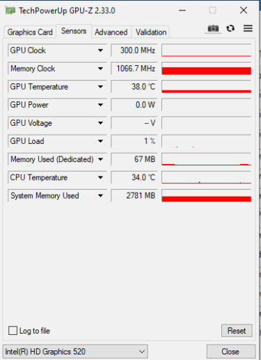Viewport: 261px width, 360px height.
Task: Switch to the Graphics Card tab
Action: 30,32
